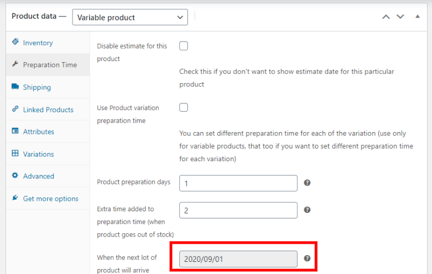Image resolution: width=432 pixels, height=274 pixels.
Task: Click help icon beside next lot date
Action: pos(307,258)
